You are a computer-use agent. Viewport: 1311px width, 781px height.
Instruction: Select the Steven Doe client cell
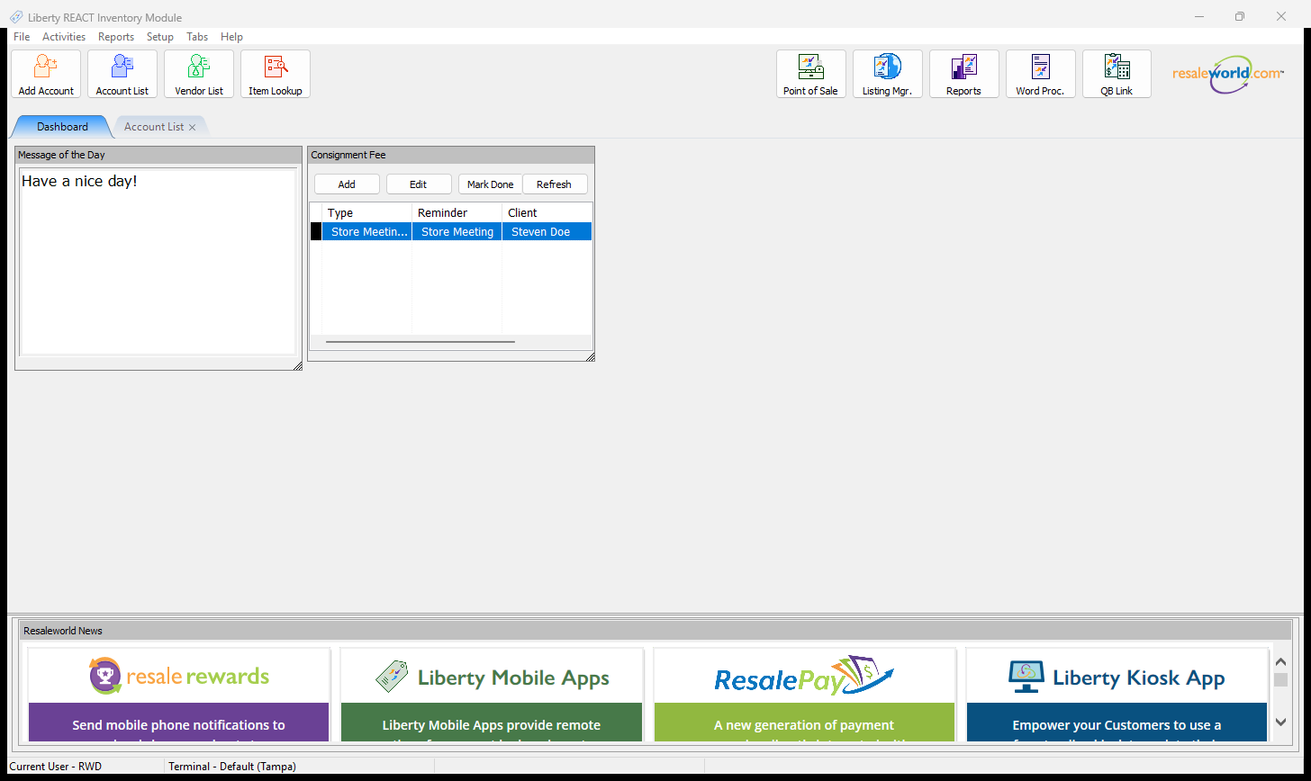coord(547,231)
